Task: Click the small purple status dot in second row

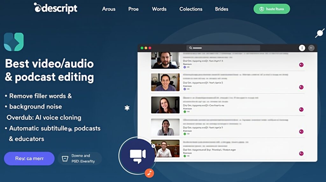Action: point(185,89)
